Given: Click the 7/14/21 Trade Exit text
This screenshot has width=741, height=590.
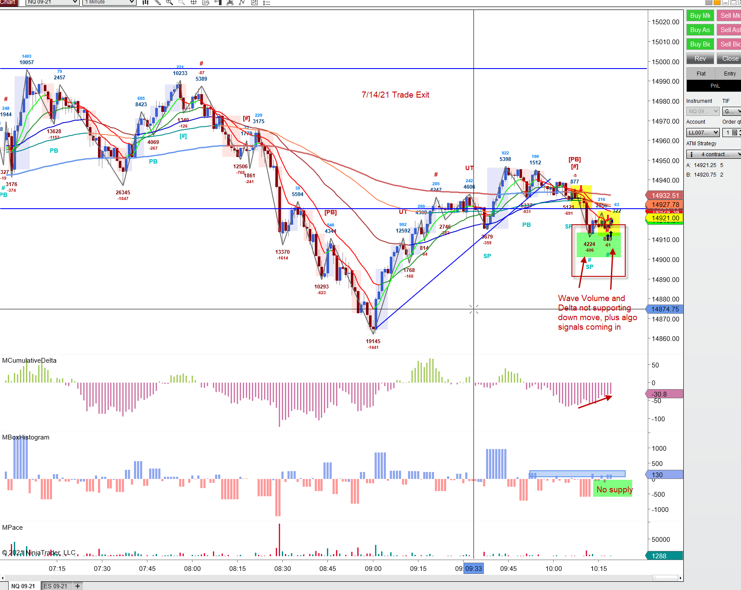Looking at the screenshot, I should tap(395, 95).
